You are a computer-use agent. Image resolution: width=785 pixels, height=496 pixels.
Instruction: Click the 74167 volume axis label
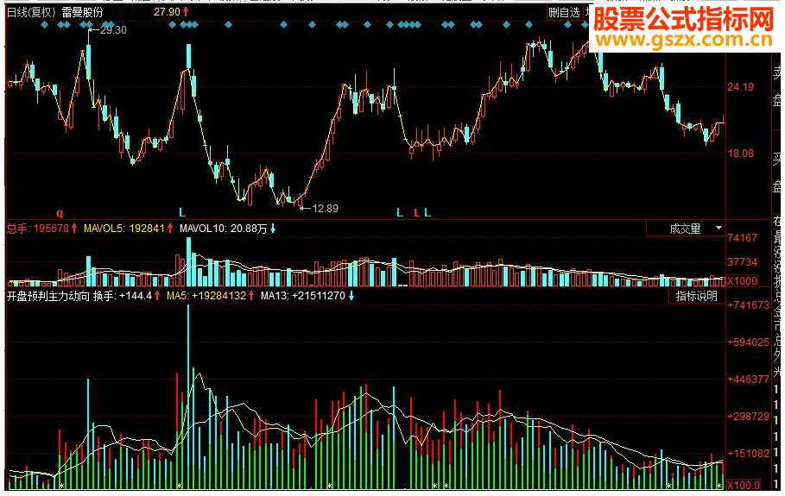pyautogui.click(x=742, y=238)
